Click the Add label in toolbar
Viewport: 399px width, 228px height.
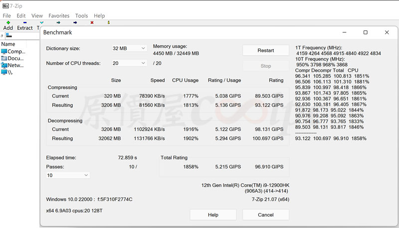click(8, 28)
